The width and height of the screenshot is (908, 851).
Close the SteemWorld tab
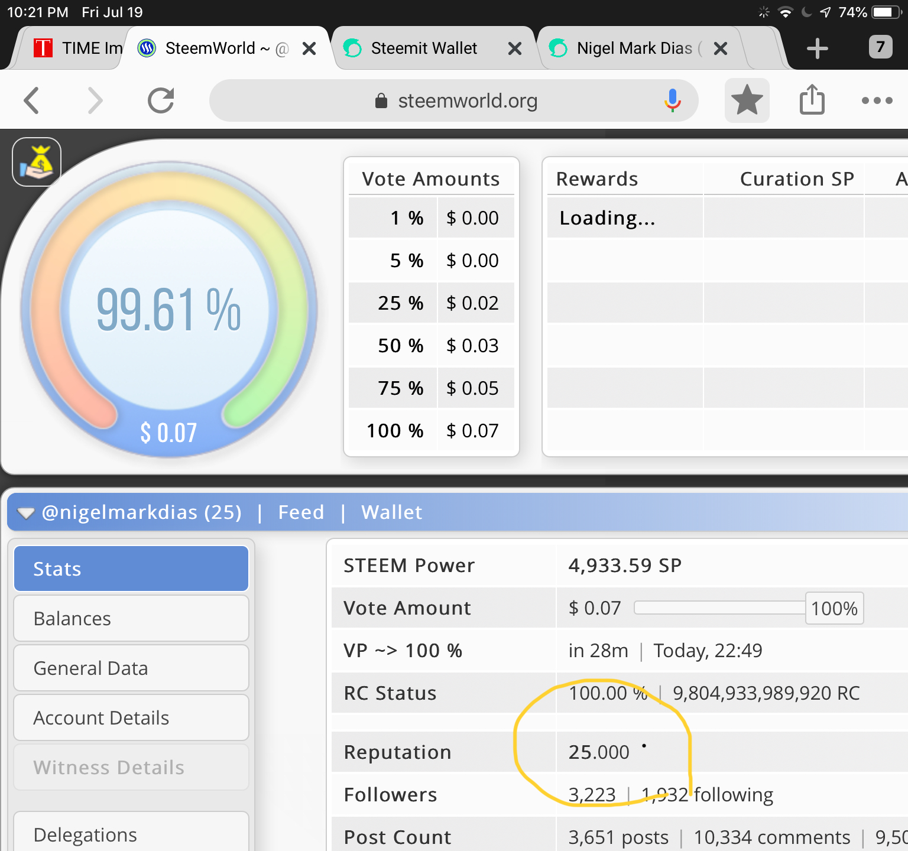click(309, 48)
